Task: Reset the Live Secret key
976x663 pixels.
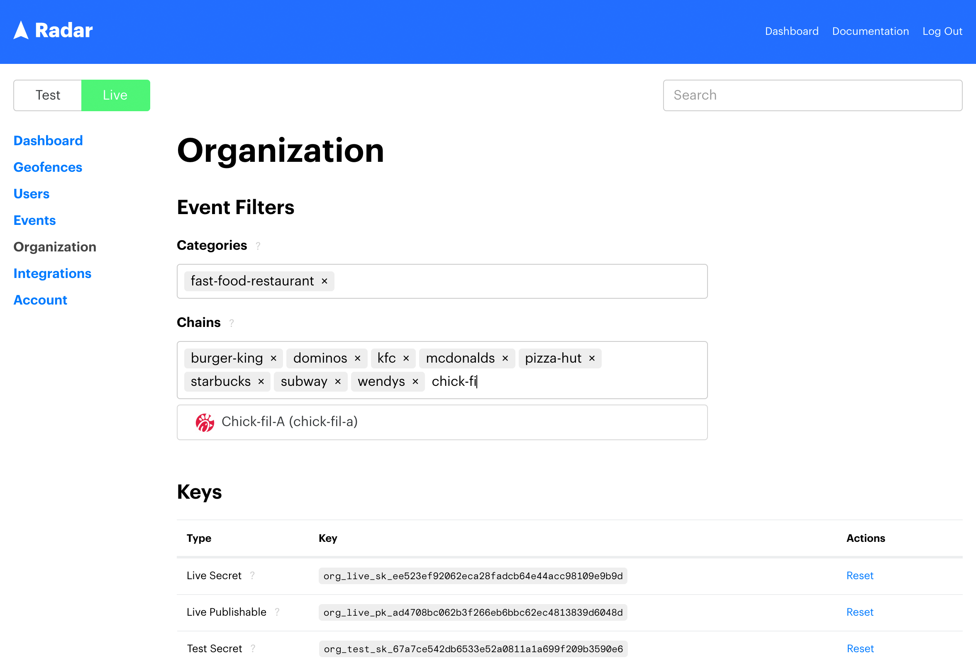Action: click(x=860, y=576)
